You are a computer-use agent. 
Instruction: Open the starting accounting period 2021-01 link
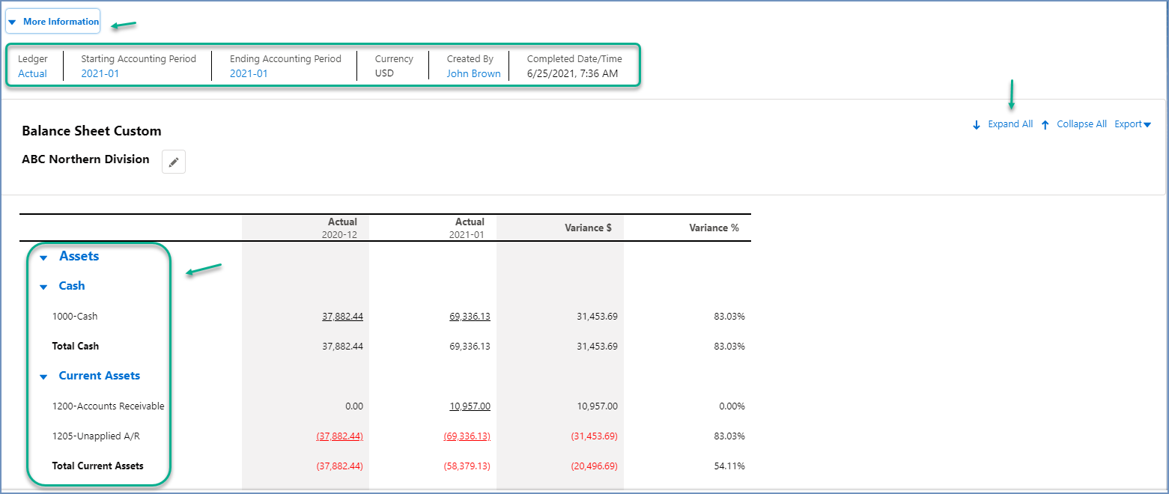[x=100, y=73]
